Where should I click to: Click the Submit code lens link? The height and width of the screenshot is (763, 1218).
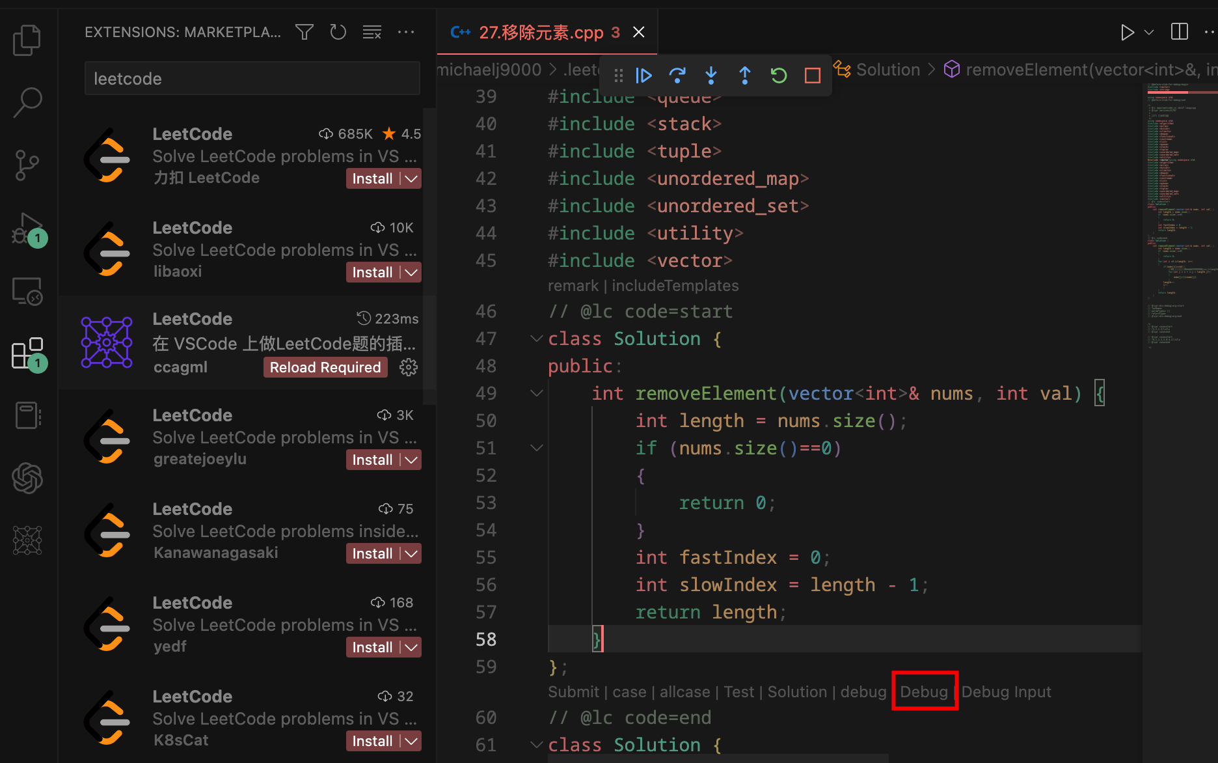pyautogui.click(x=573, y=692)
